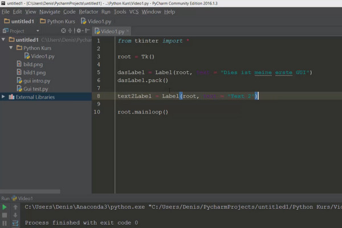
Task: Click the Up the stack trace arrow
Action: pyautogui.click(x=15, y=207)
